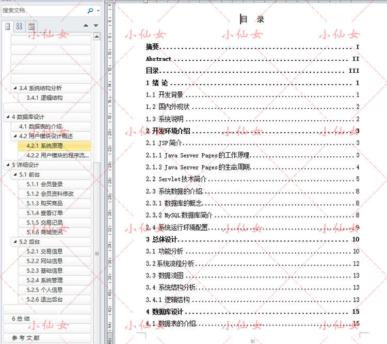Open the search options dropdown arrow

(x=98, y=11)
